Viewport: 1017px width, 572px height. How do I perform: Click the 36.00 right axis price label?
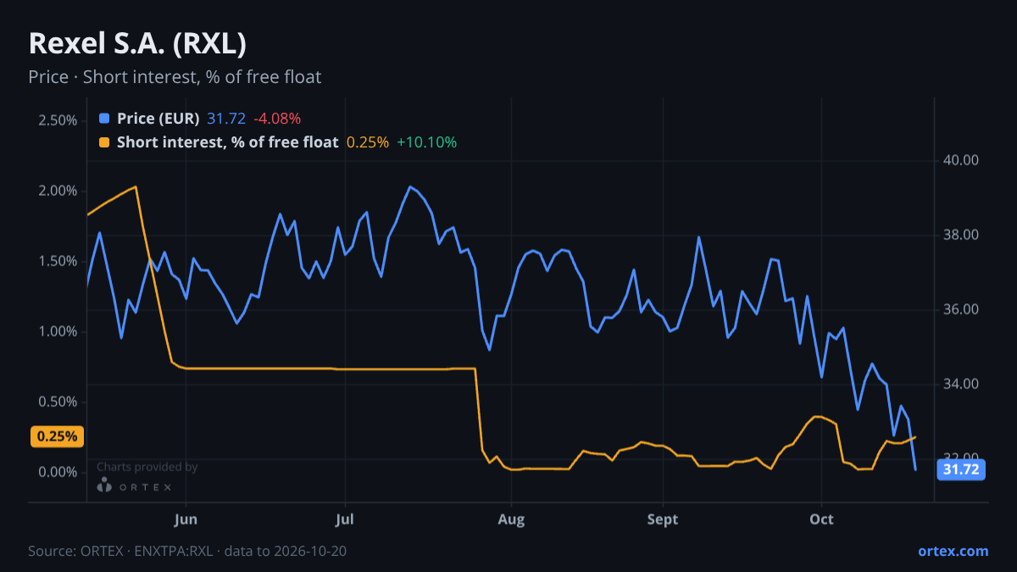[960, 309]
